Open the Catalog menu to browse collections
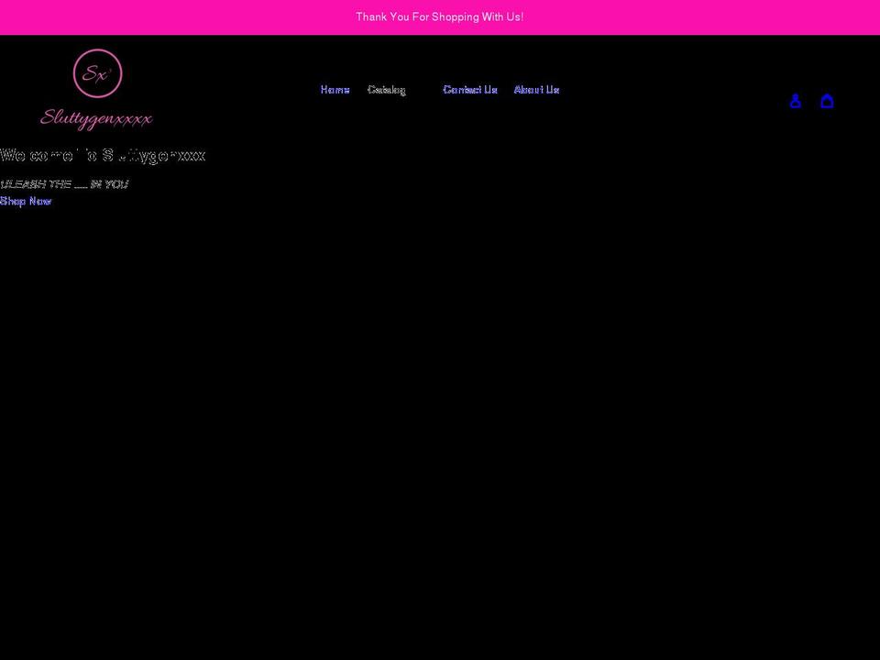This screenshot has width=880, height=660. coord(387,89)
